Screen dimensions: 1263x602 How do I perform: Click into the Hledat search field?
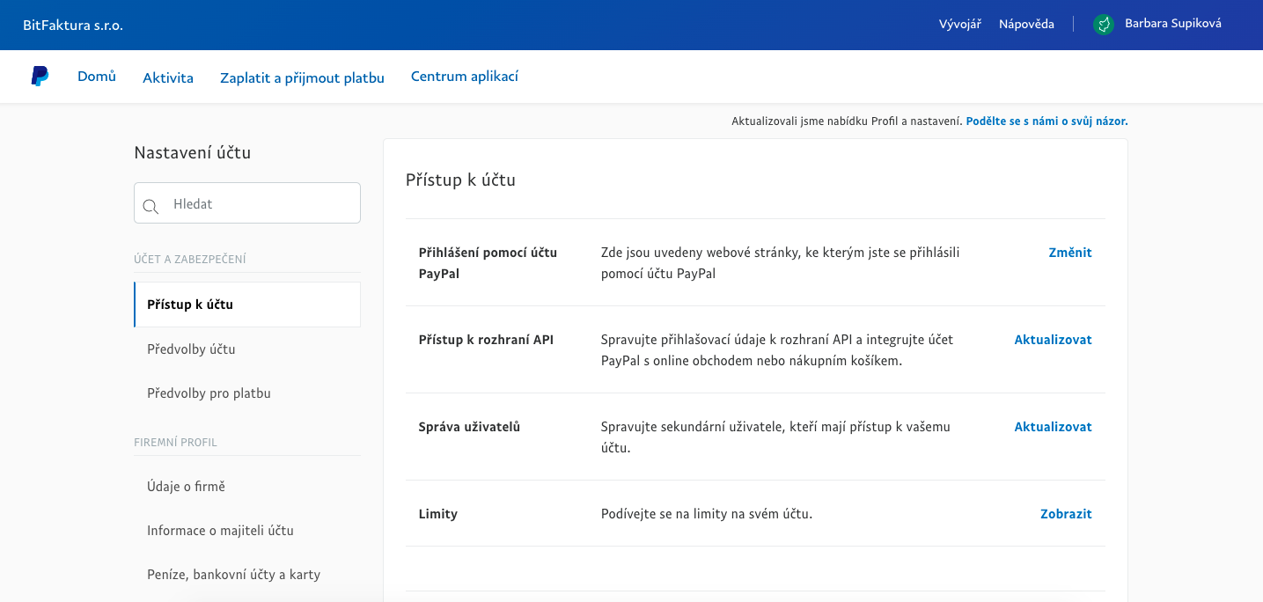tap(260, 203)
